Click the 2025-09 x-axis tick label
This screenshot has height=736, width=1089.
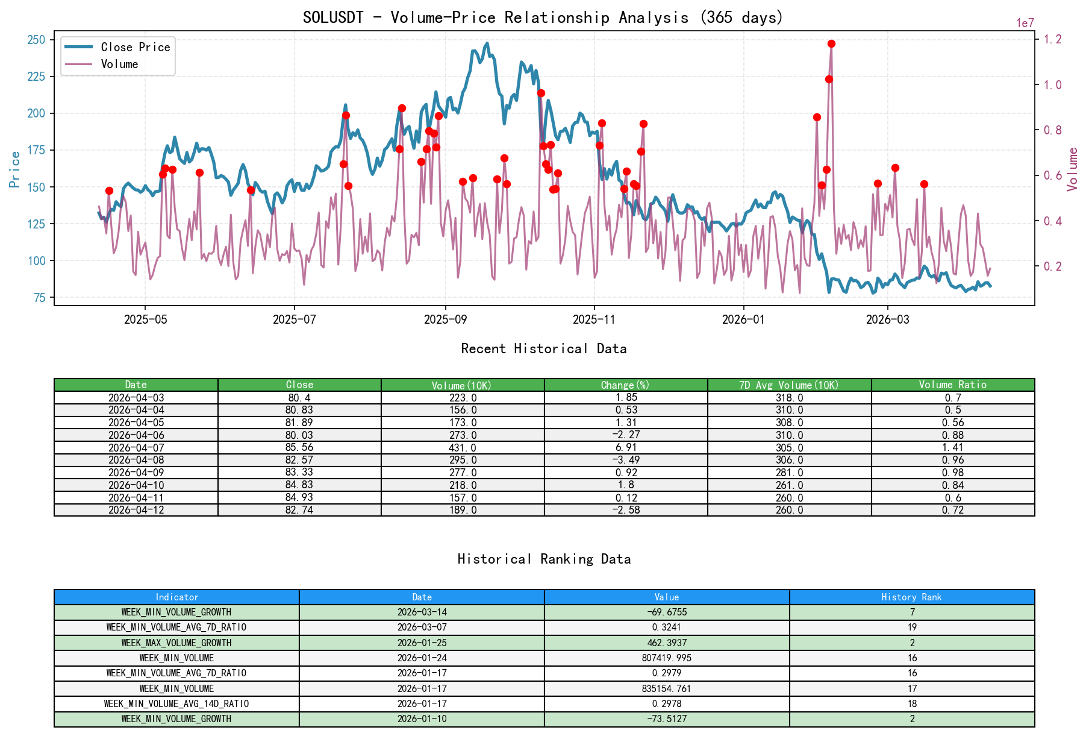[x=445, y=319]
